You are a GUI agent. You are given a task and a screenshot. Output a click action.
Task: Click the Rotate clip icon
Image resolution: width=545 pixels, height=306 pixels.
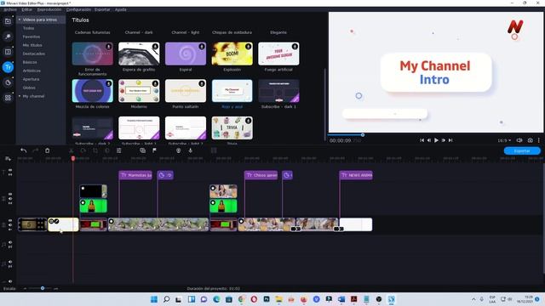point(83,150)
